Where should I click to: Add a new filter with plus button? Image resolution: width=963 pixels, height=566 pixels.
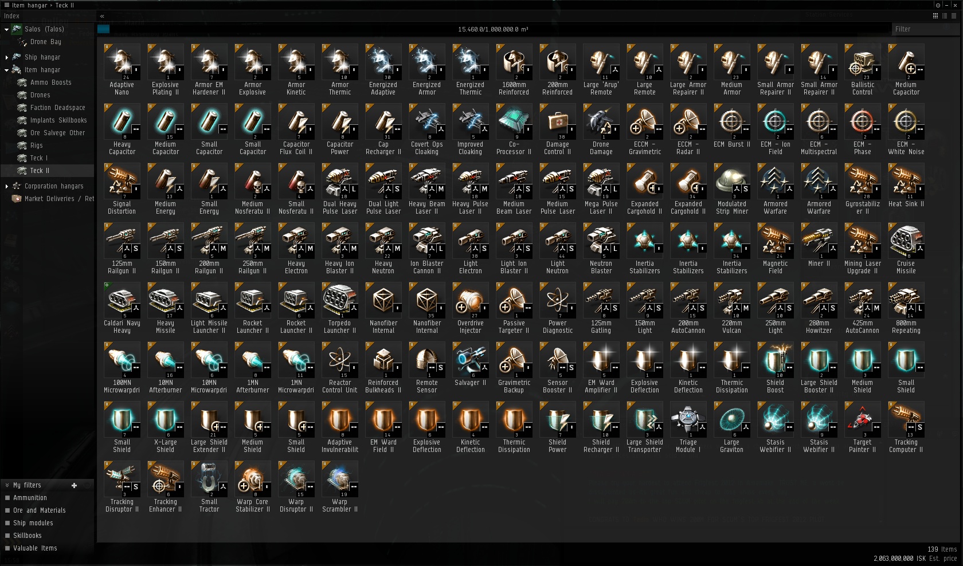pos(74,485)
